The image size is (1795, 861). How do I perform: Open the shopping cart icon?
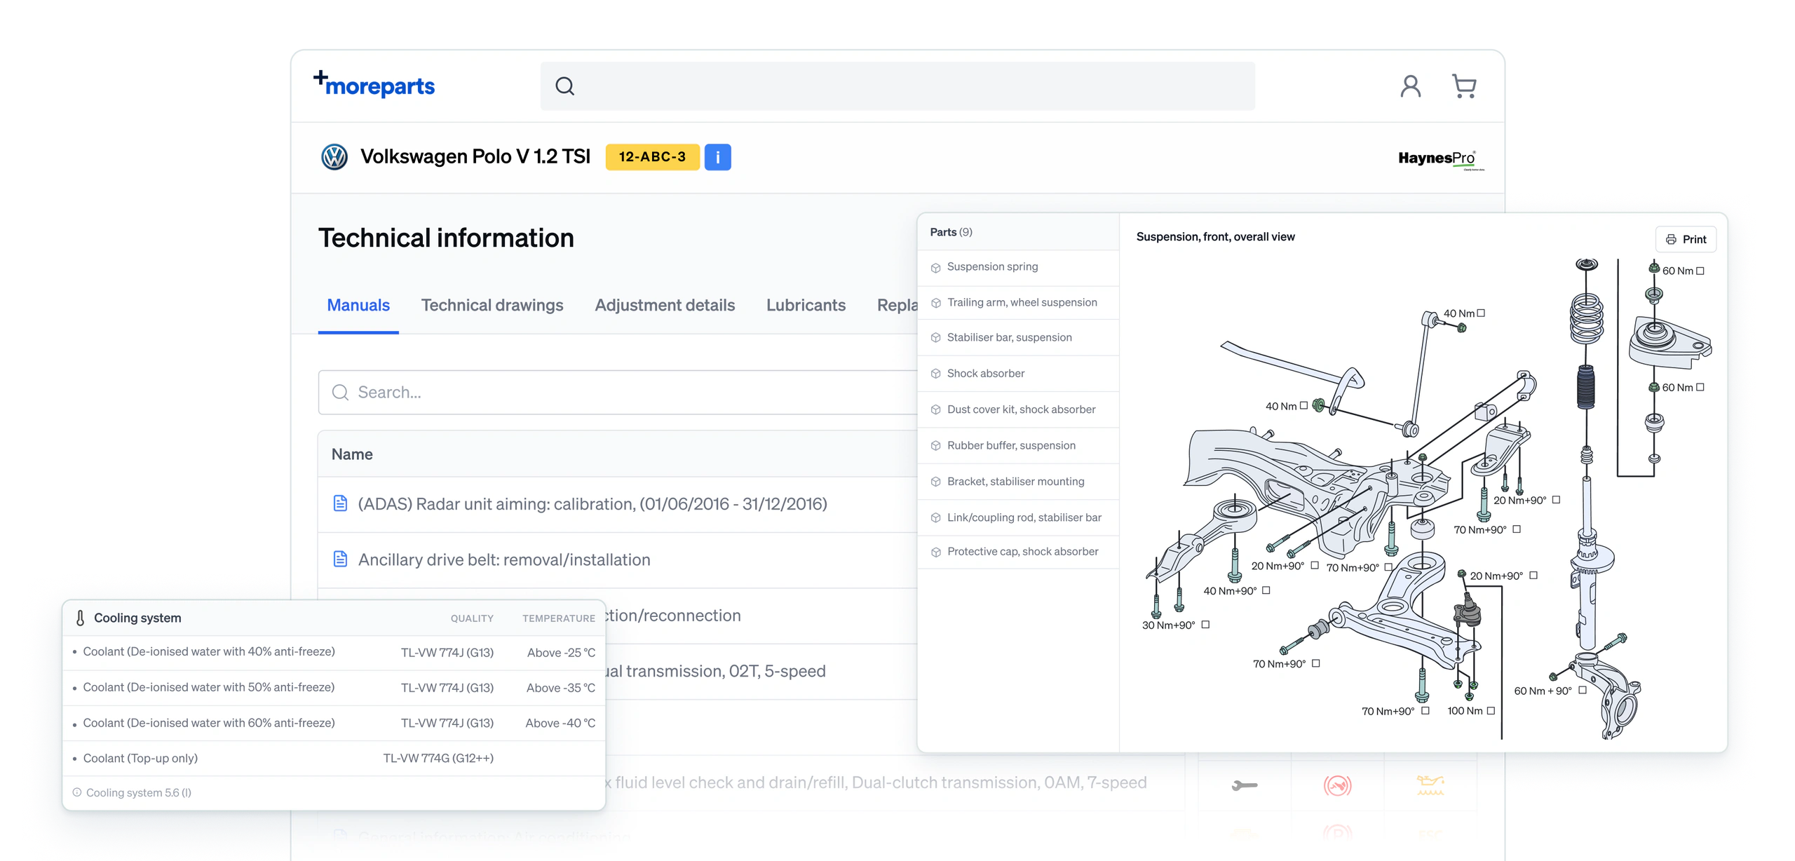[1464, 86]
